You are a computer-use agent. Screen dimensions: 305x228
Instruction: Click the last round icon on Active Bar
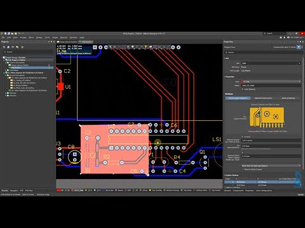[179, 47]
